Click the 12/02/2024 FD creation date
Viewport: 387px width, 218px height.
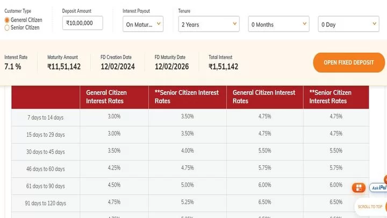click(118, 67)
